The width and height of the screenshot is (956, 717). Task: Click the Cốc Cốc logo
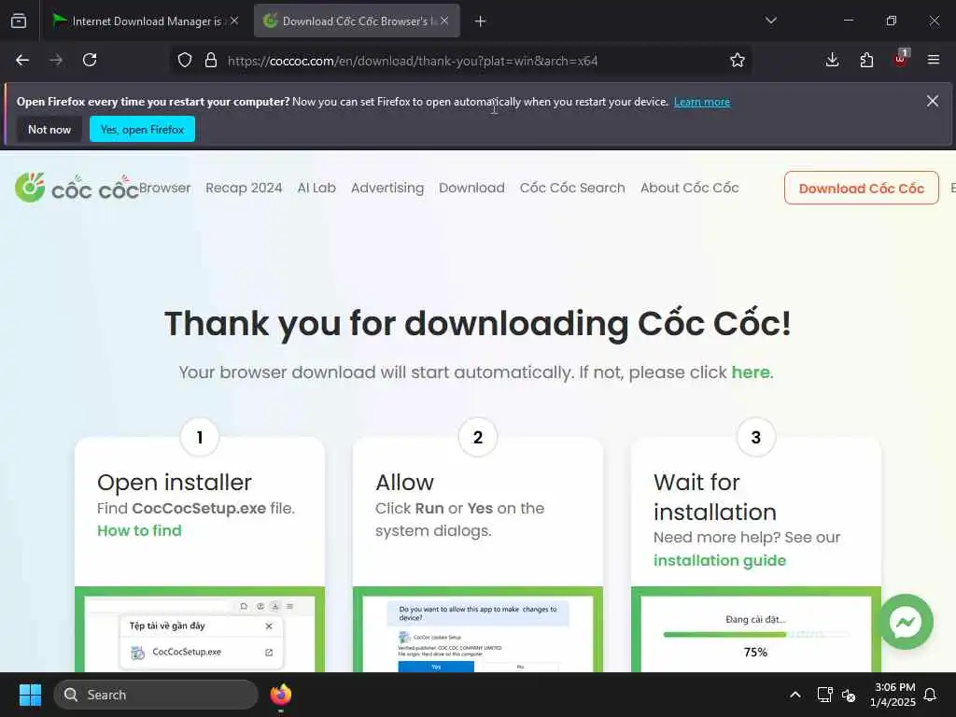(77, 188)
